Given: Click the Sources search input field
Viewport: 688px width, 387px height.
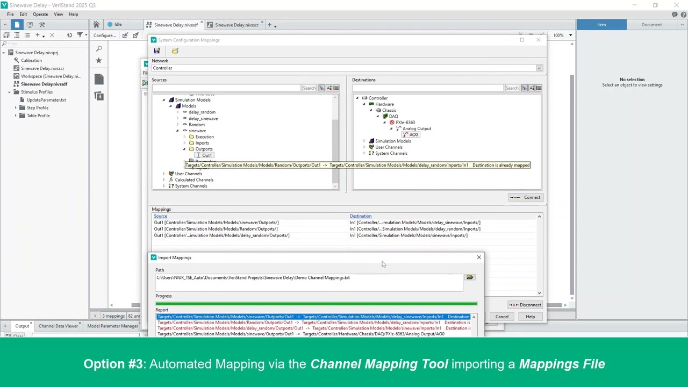Looking at the screenshot, I should tap(226, 88).
